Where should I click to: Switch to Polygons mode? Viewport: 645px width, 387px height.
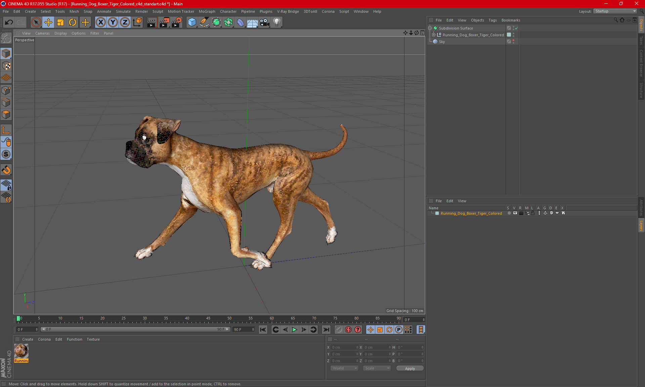[x=6, y=115]
